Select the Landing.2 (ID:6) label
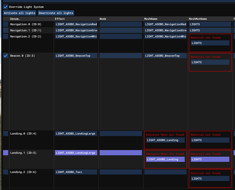This screenshot has width=235, height=190. tap(23, 172)
